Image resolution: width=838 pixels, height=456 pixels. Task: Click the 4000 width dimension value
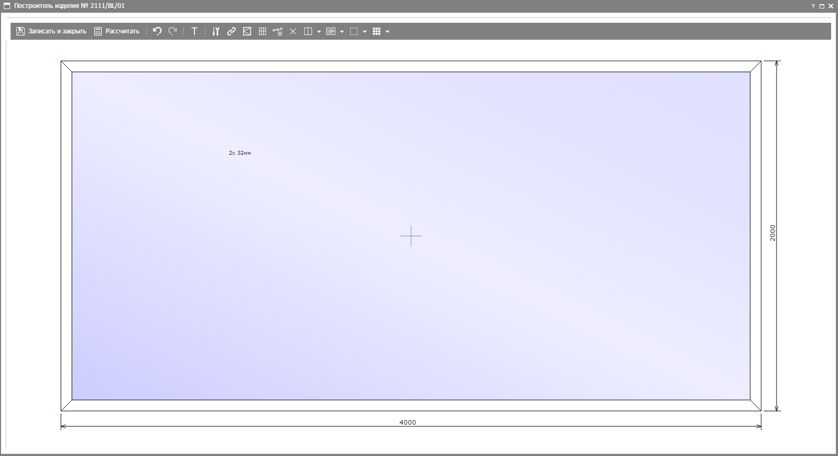click(408, 422)
